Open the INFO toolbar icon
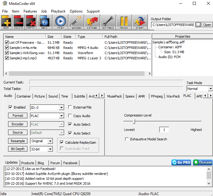 click(x=44, y=22)
